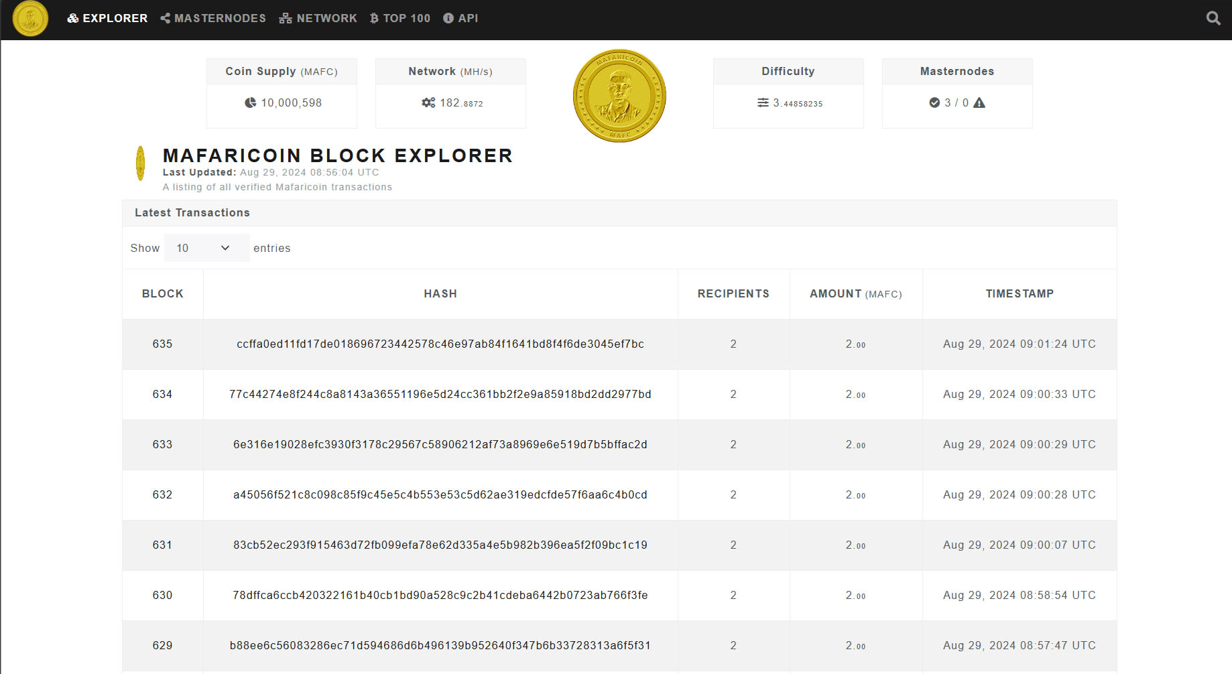Click the gold coin logo above the page title
The image size is (1232, 674).
tap(619, 95)
